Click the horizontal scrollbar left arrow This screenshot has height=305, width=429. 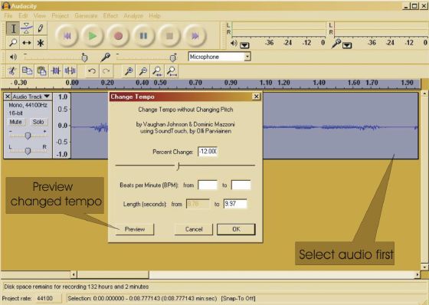[74, 274]
